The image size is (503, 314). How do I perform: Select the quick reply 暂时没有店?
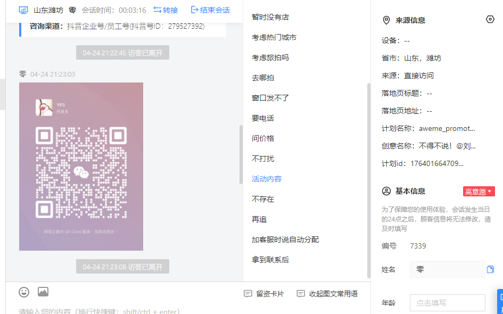pos(270,17)
